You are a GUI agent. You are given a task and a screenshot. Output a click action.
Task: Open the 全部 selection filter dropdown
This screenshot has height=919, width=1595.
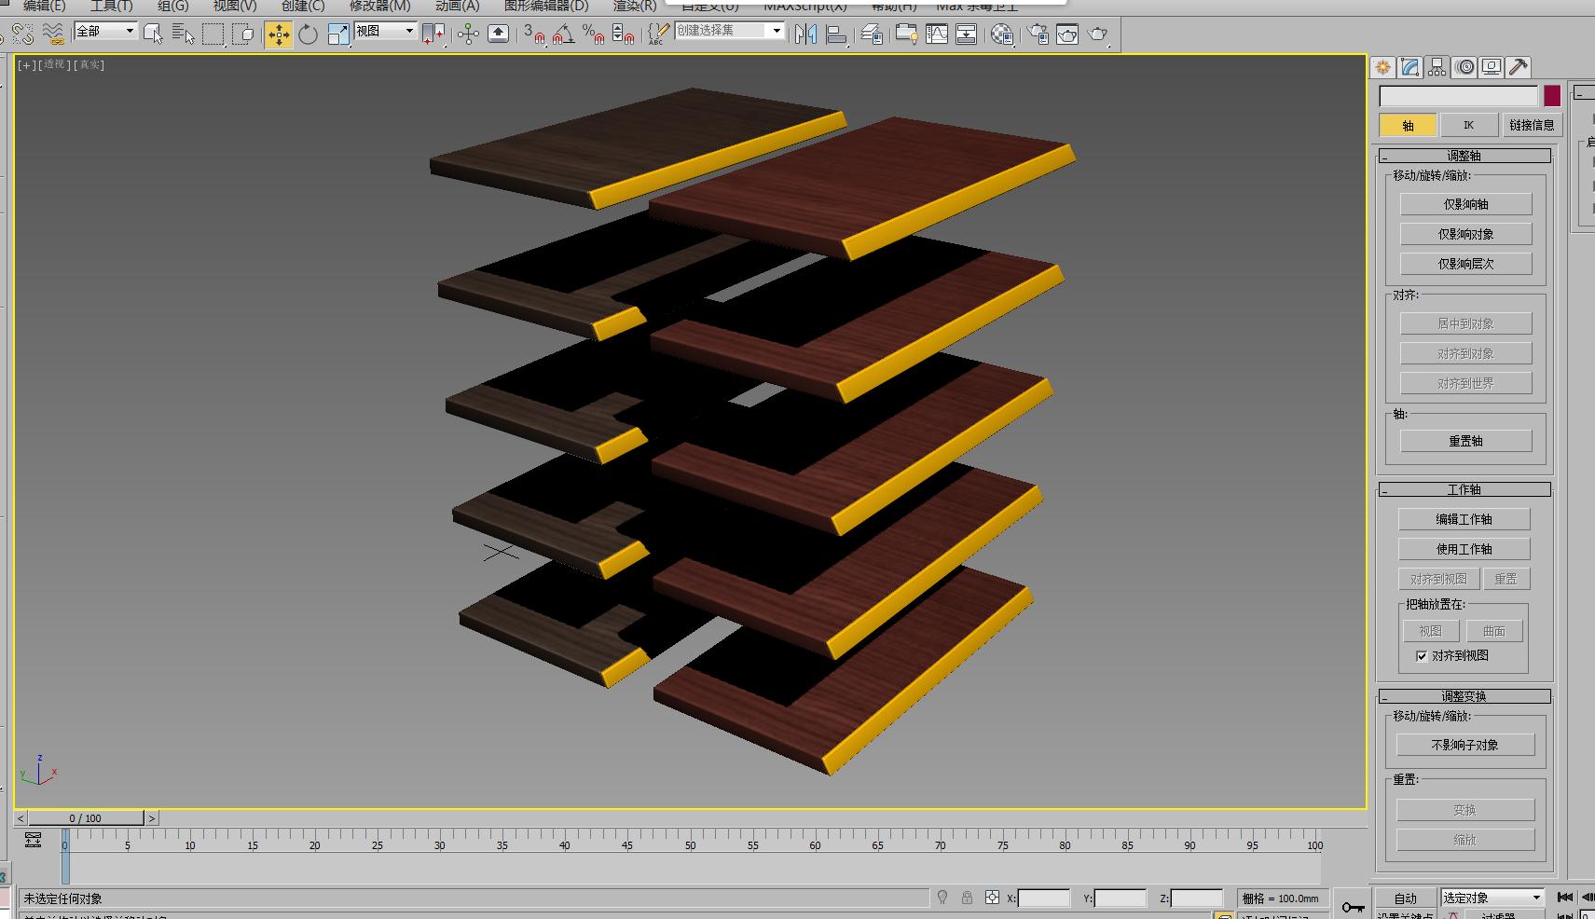(105, 32)
